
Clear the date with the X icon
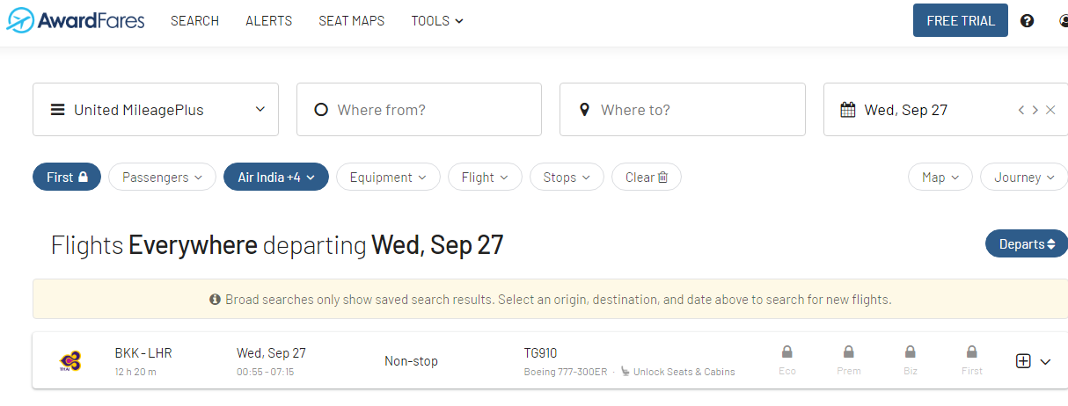pyautogui.click(x=1050, y=110)
